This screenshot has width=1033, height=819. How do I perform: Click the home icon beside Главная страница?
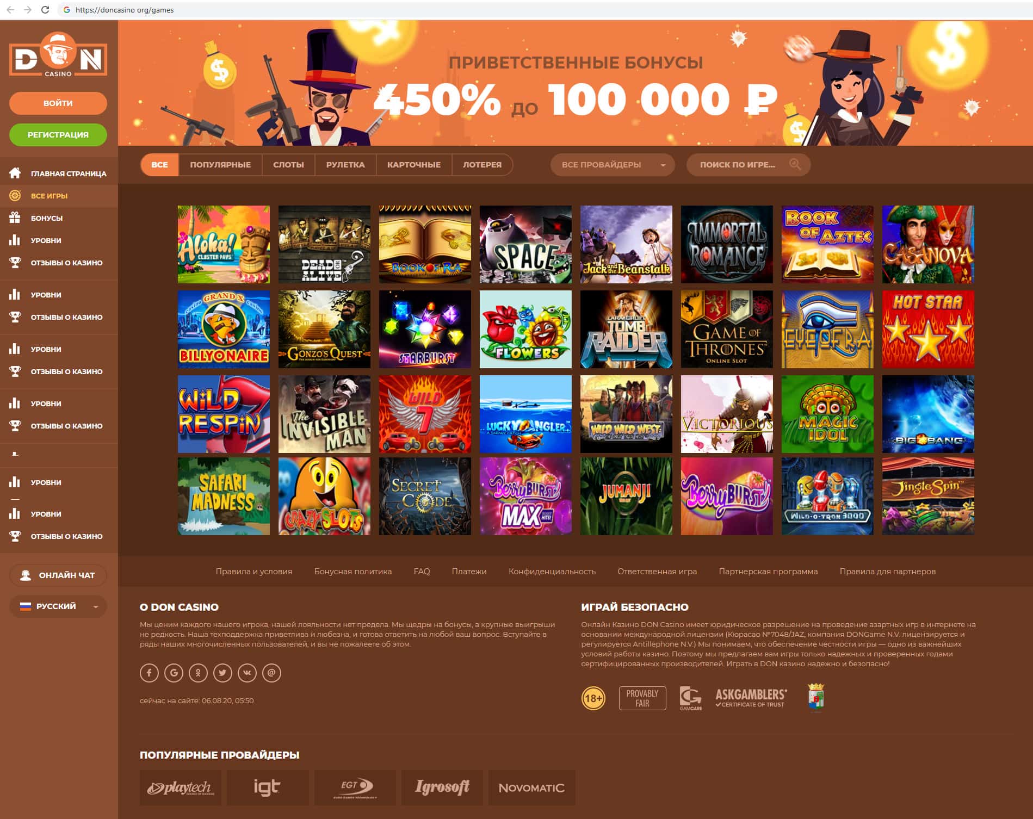15,173
